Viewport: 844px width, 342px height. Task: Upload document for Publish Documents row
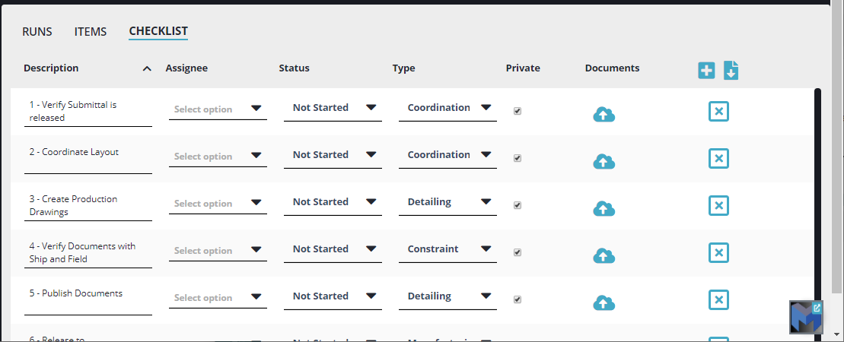604,303
